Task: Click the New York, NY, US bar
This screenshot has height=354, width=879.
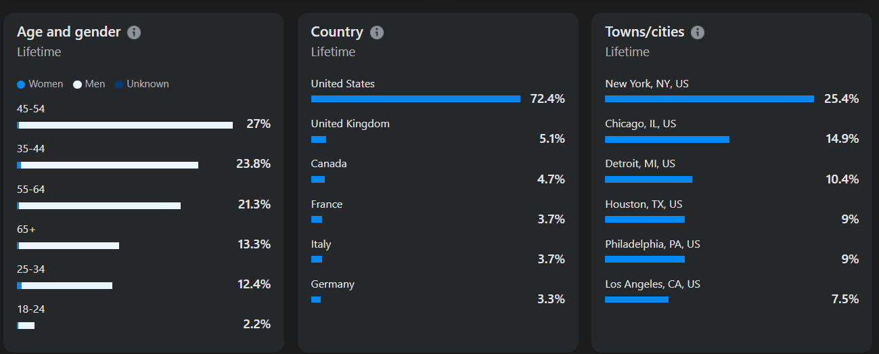Action: (709, 99)
